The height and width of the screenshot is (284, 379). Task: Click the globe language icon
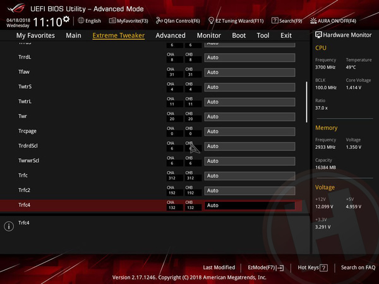pos(81,21)
